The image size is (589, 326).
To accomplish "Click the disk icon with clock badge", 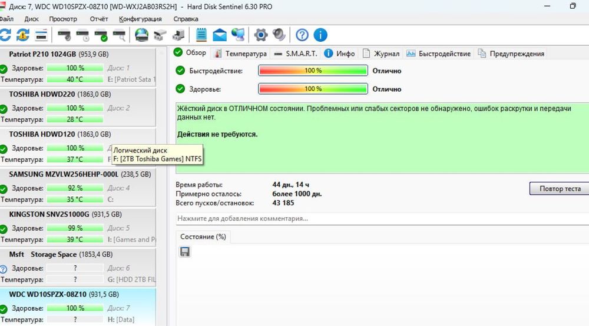I will pyautogui.click(x=82, y=35).
